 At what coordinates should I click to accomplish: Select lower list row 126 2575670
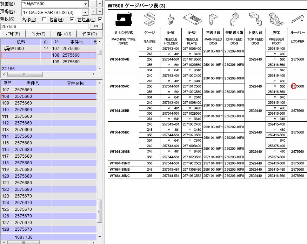48,216
